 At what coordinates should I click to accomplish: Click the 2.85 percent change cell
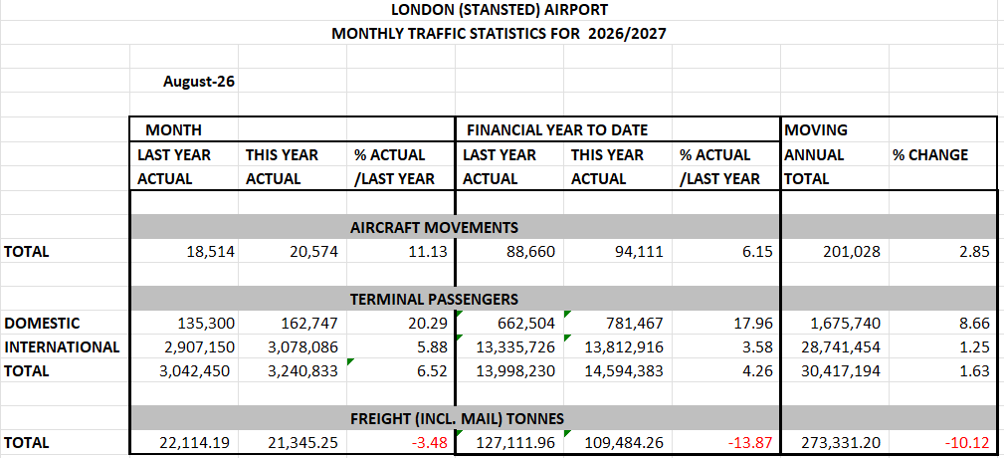coord(942,251)
